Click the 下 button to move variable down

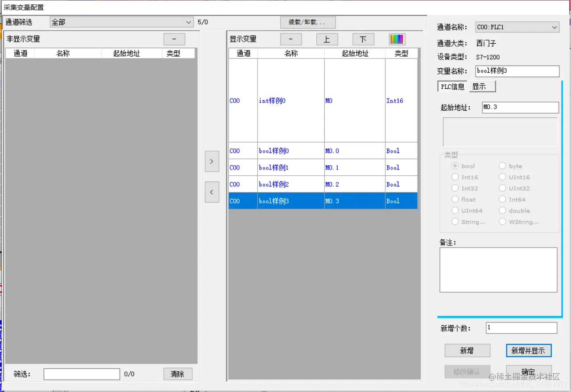363,39
